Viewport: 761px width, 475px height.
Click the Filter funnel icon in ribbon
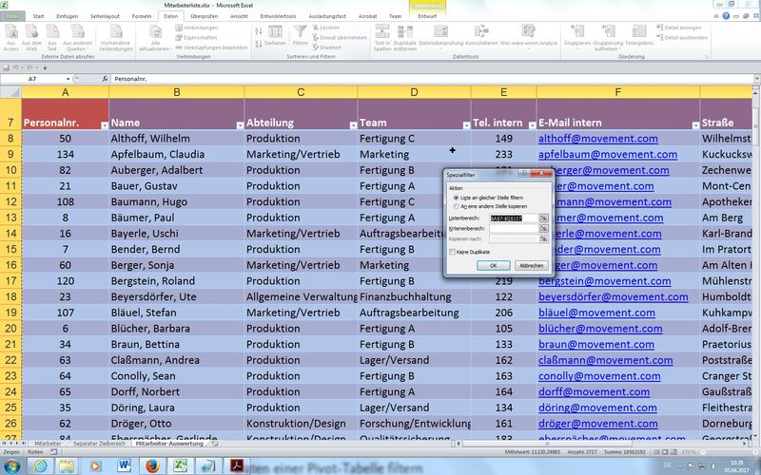coord(301,39)
